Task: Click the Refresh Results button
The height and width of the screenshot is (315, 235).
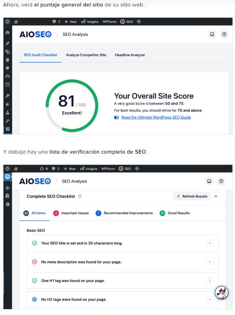Action: click(x=192, y=196)
